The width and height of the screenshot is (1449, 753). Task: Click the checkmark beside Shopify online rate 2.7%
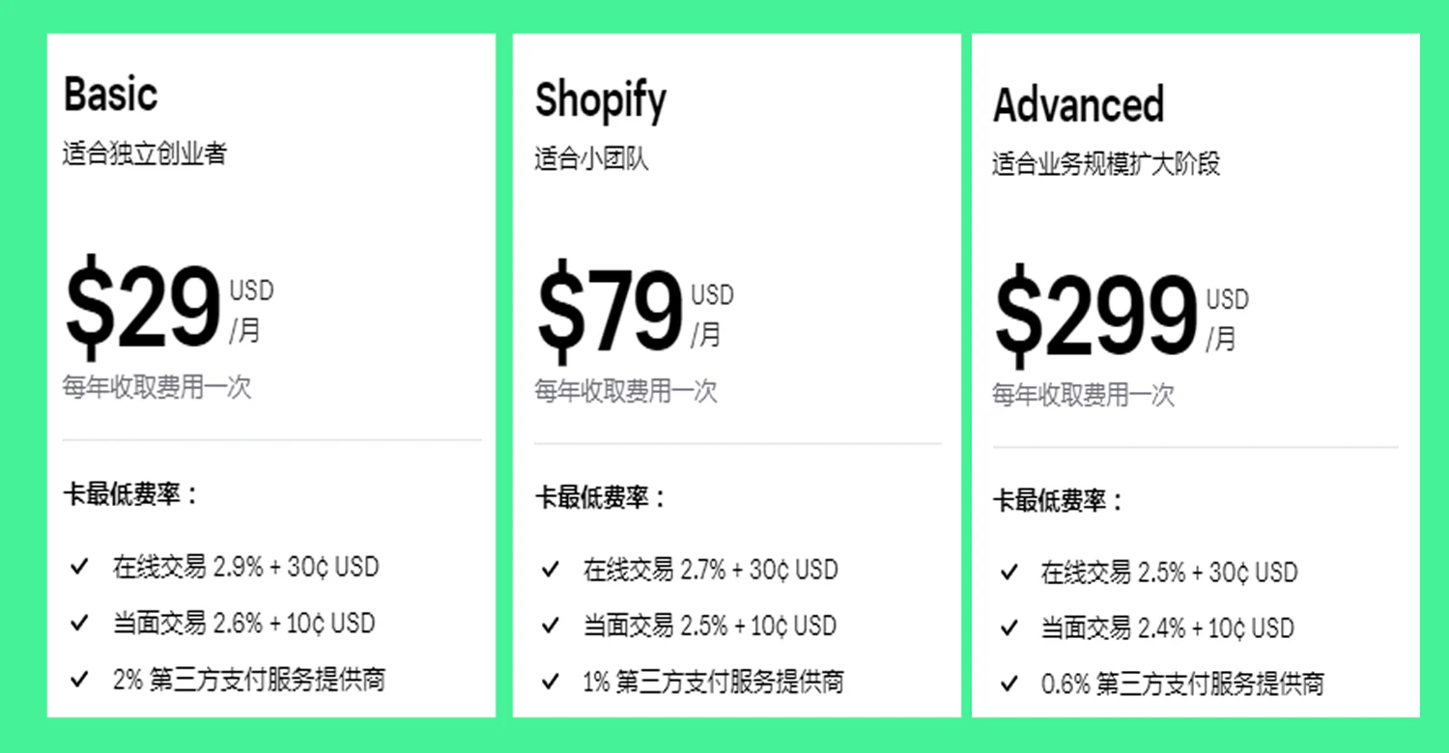[551, 570]
